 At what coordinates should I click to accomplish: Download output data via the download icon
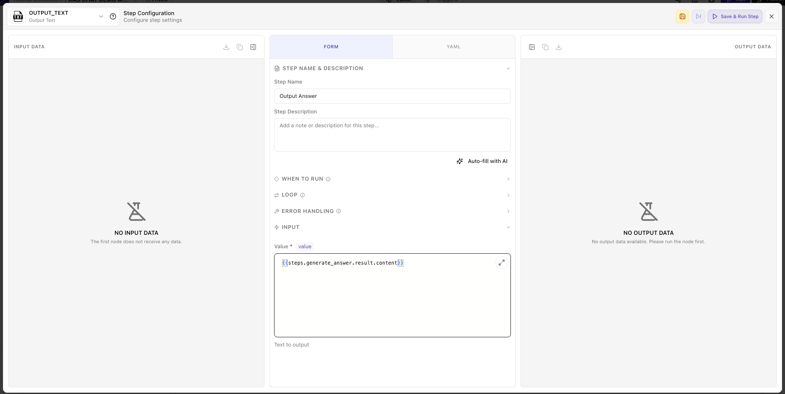tap(559, 47)
